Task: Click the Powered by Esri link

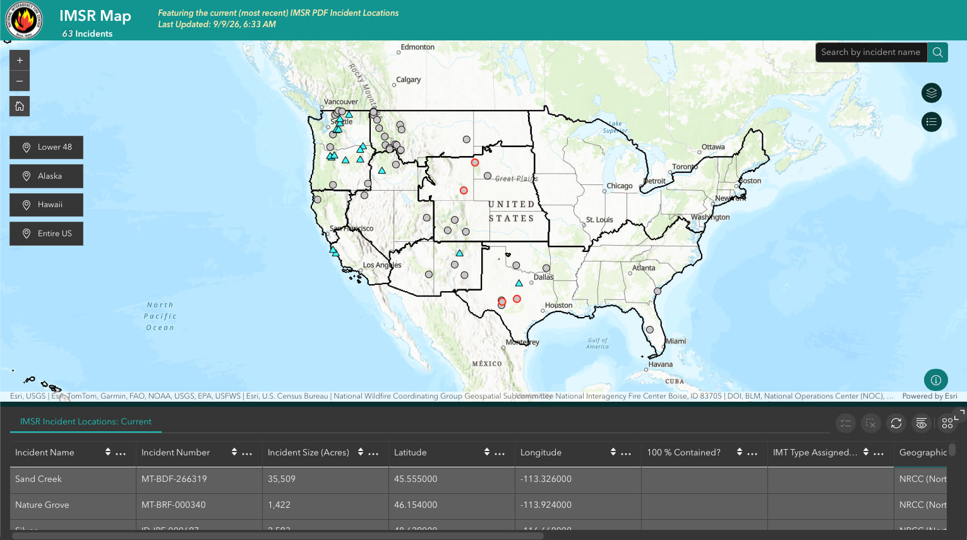Action: (930, 396)
